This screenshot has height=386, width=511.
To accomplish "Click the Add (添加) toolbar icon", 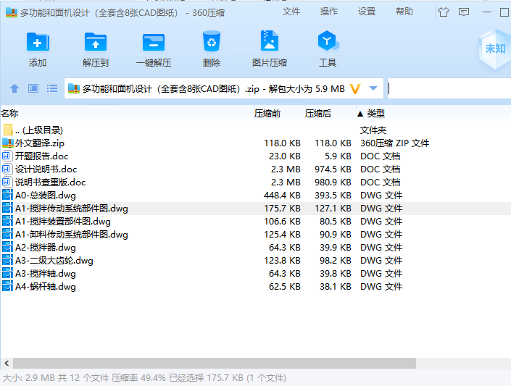I will tap(38, 42).
